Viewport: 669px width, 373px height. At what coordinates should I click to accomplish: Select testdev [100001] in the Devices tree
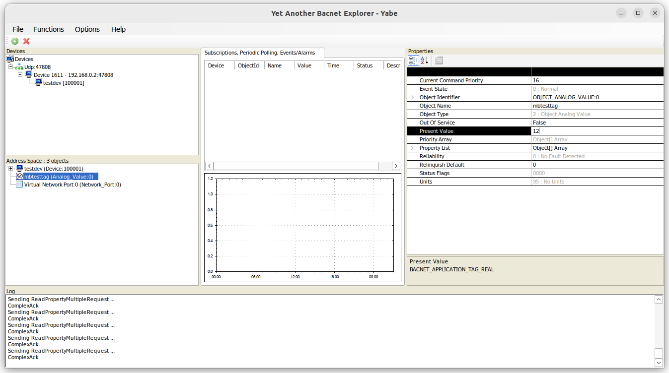(x=64, y=83)
